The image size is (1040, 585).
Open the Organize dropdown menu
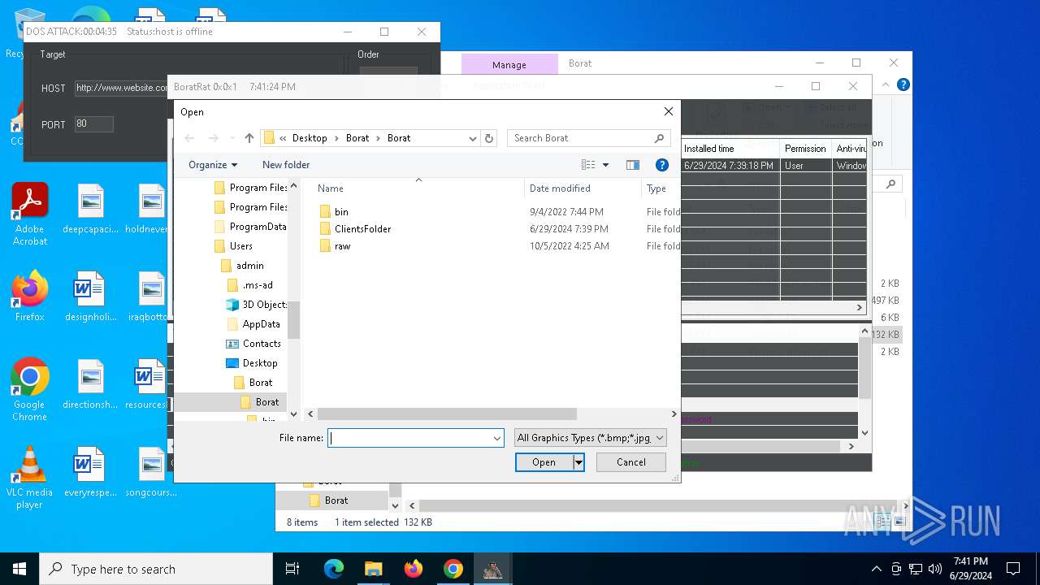pyautogui.click(x=213, y=165)
